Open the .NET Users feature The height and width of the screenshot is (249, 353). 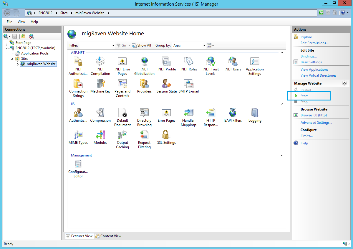coord(233,64)
